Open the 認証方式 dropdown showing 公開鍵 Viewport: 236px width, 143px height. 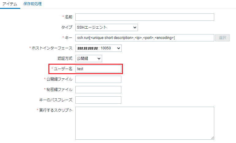89,59
